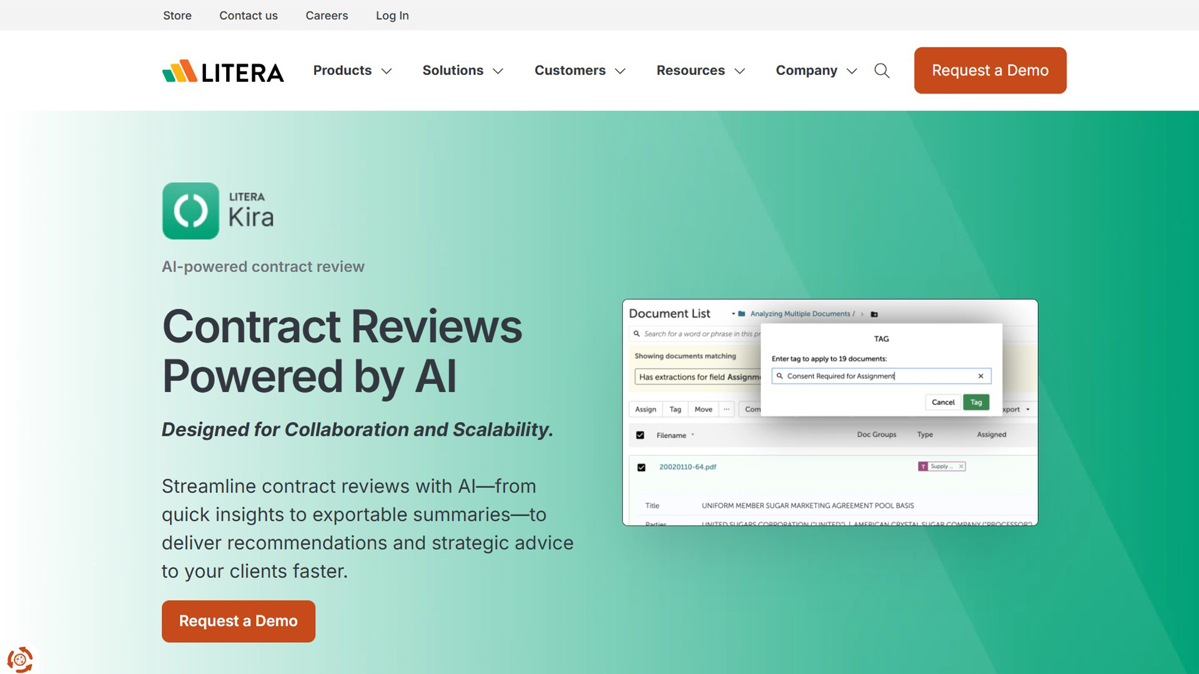Click the Litera logo in the header
This screenshot has height=674, width=1199.
pyautogui.click(x=223, y=71)
